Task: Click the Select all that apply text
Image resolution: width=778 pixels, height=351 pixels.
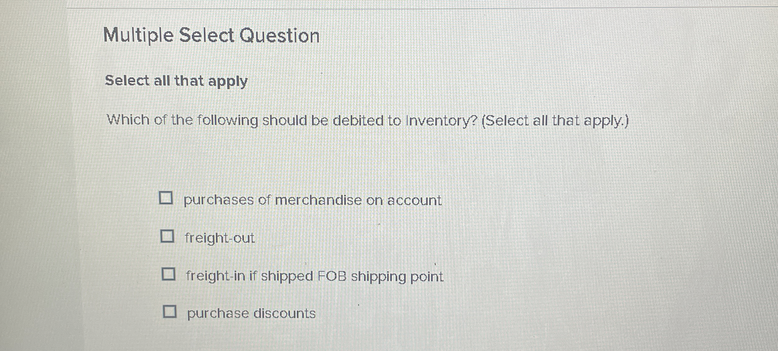Action: (176, 82)
